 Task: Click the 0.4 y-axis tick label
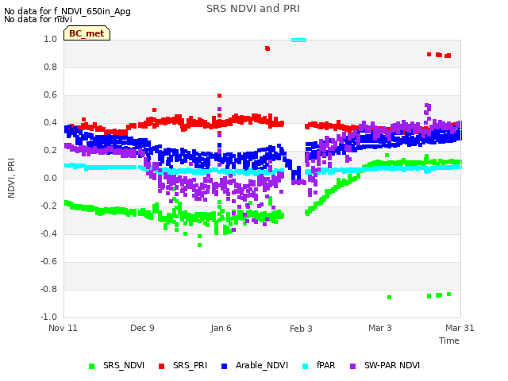(x=50, y=122)
